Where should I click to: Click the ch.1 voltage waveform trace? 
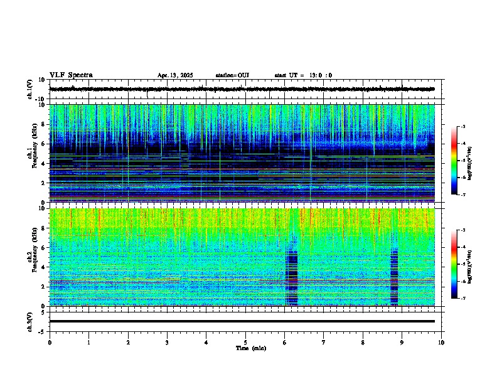(242, 89)
